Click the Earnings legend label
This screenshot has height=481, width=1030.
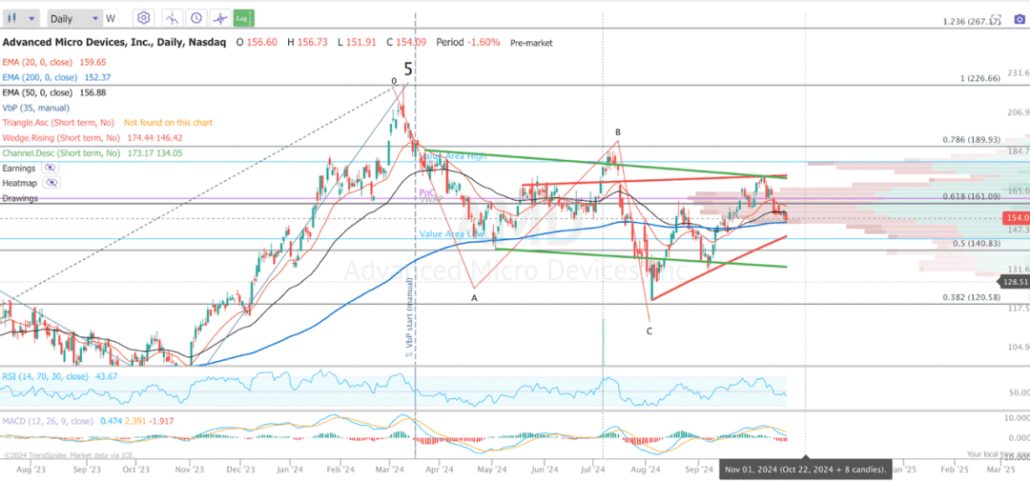tap(19, 168)
